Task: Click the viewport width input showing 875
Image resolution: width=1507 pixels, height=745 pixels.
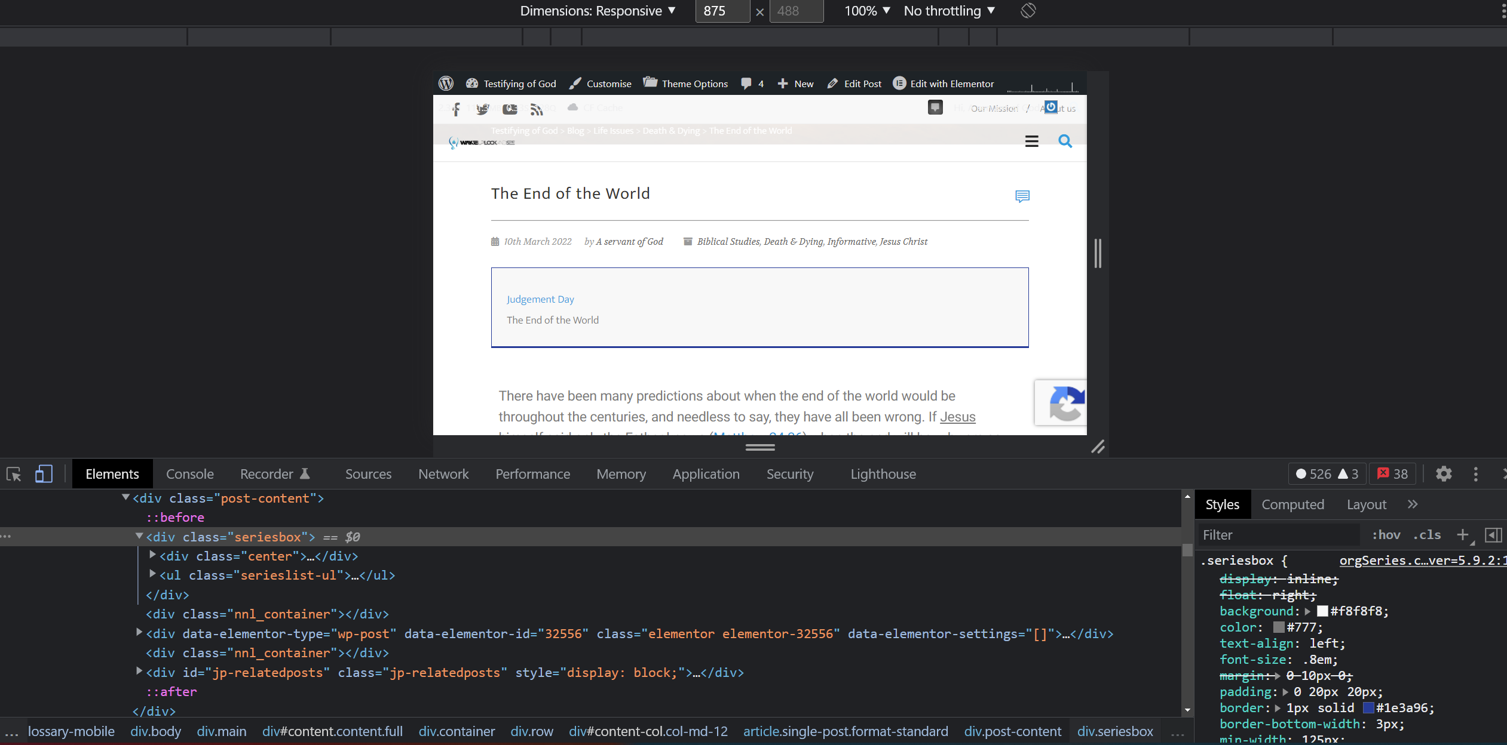Action: 722,11
